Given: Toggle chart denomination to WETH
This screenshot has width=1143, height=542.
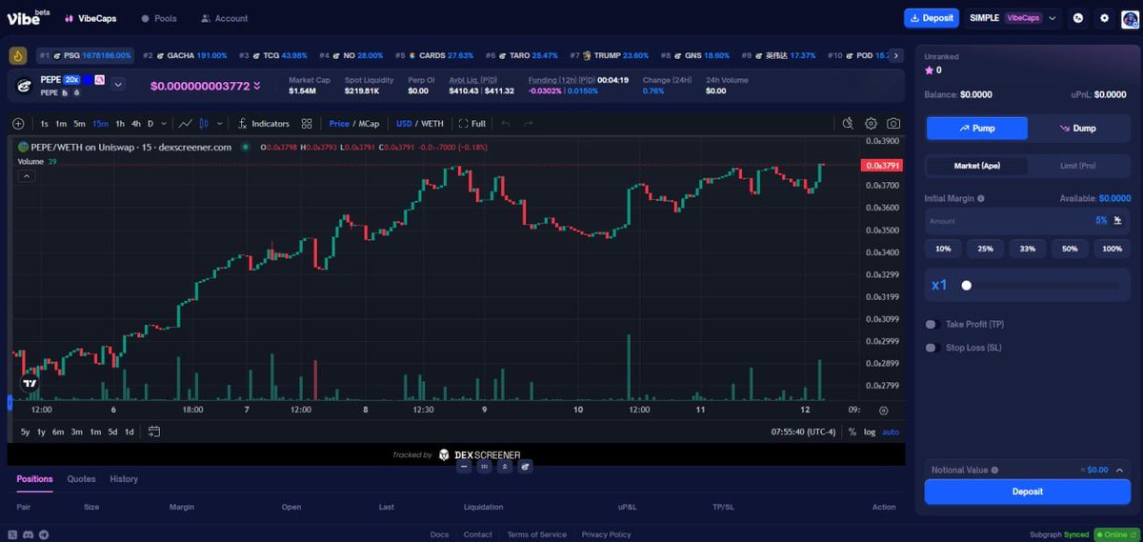Looking at the screenshot, I should pyautogui.click(x=432, y=124).
